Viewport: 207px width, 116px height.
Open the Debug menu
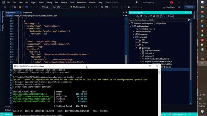49,2
